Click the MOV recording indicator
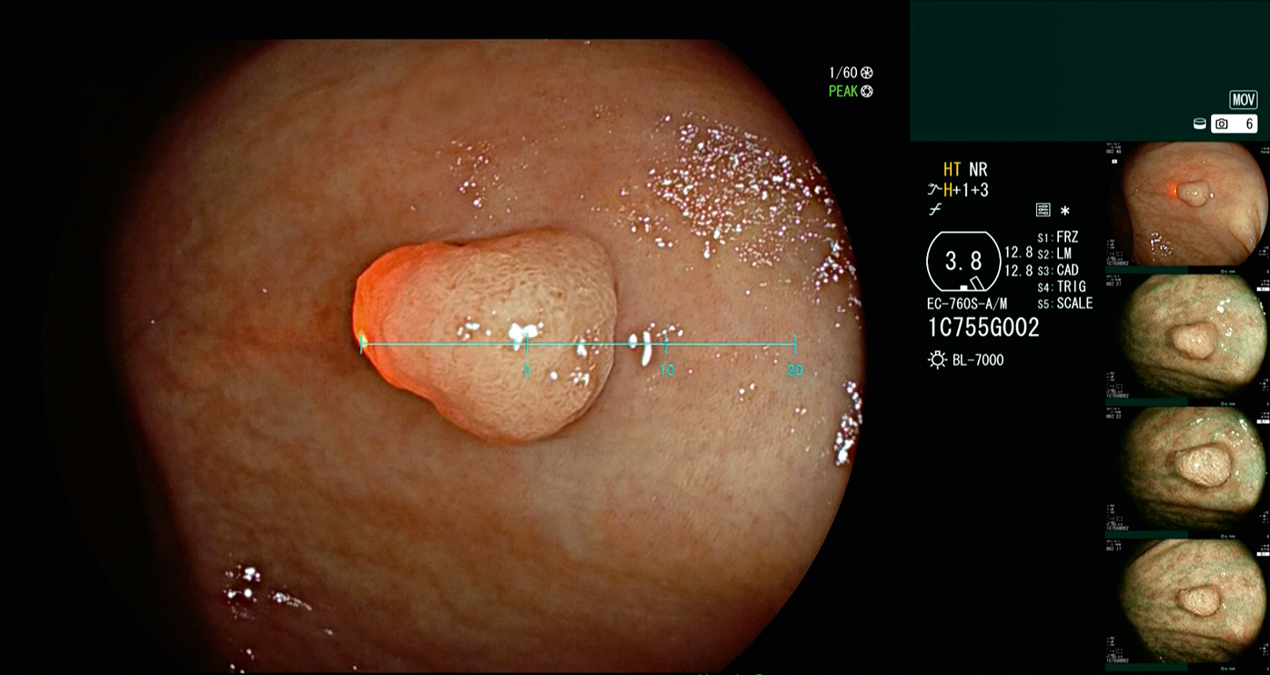1270x675 pixels. [x=1243, y=100]
